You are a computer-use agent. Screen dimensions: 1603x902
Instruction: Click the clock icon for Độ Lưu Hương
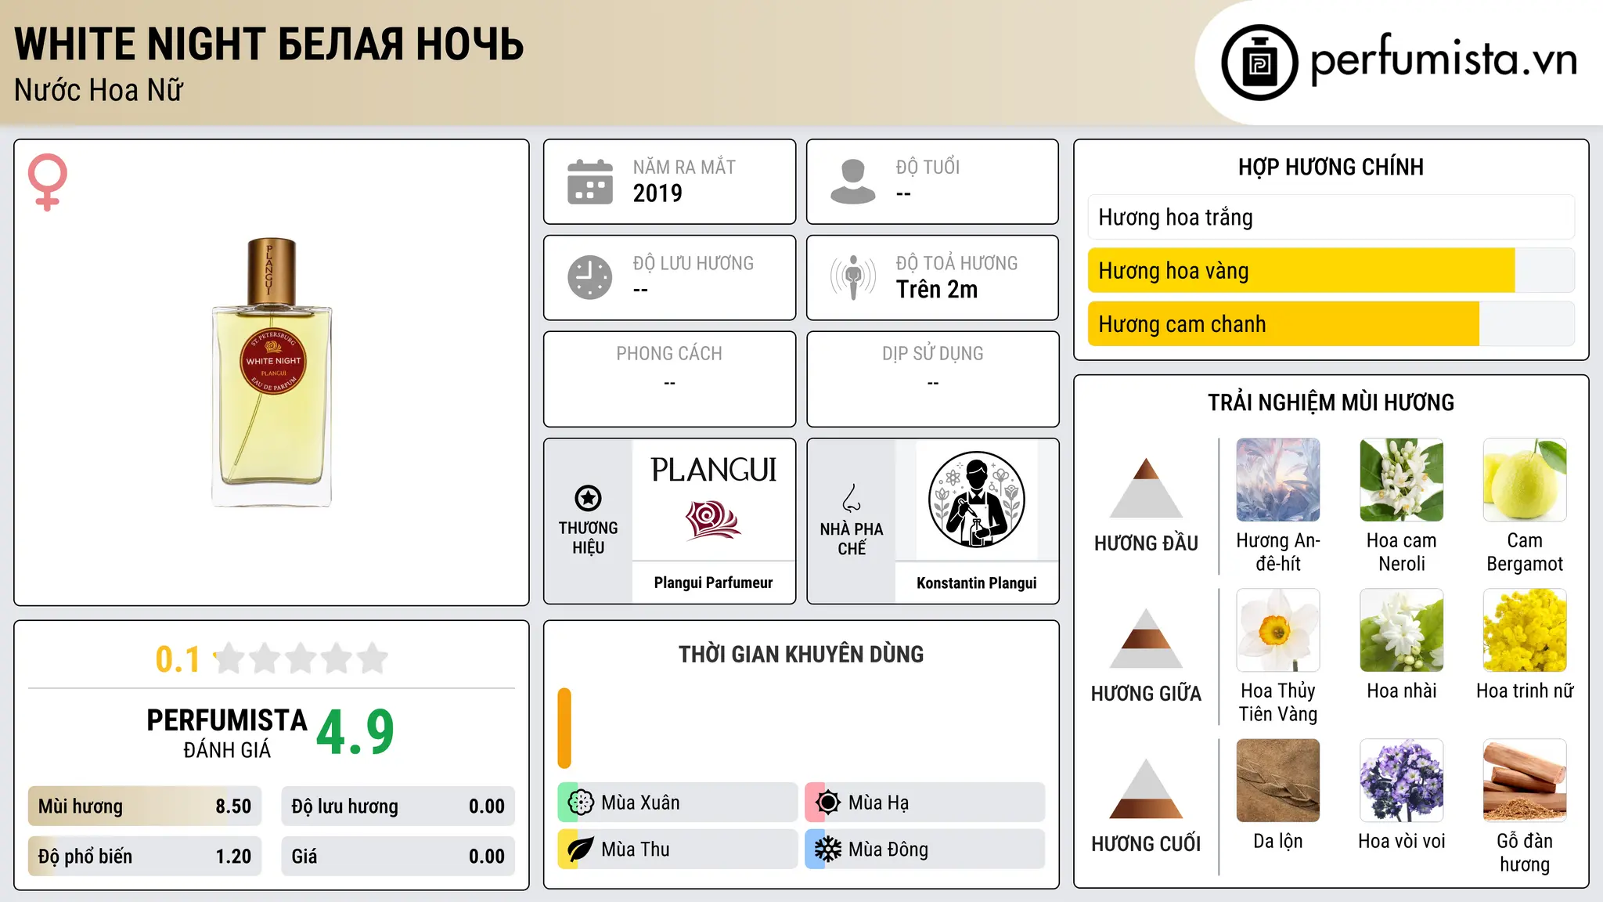(x=590, y=277)
